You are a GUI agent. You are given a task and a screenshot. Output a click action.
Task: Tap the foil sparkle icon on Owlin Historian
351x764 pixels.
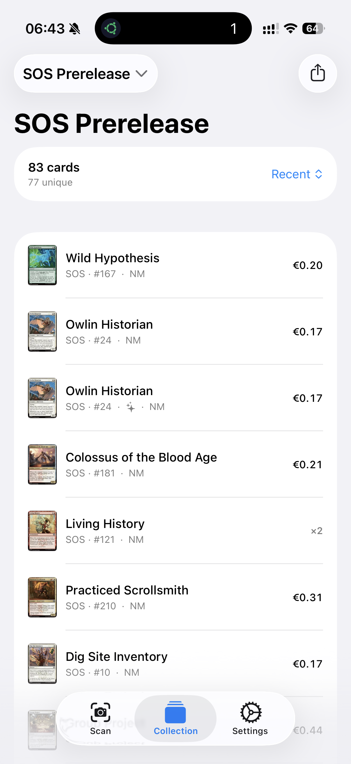[131, 407]
